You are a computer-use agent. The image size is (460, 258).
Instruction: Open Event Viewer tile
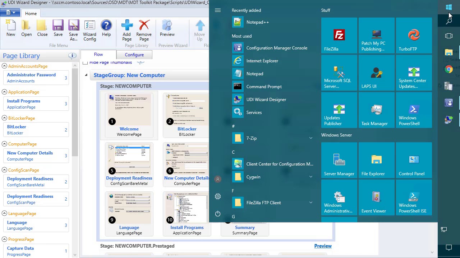click(377, 198)
